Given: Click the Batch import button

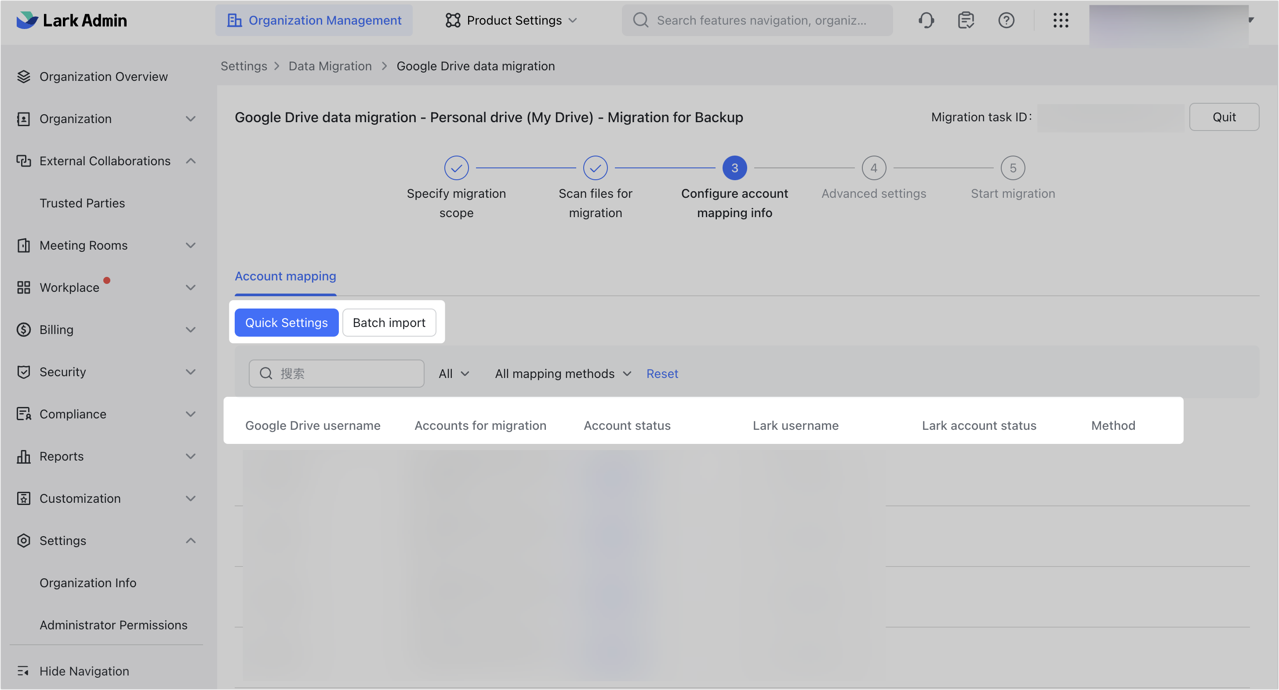Looking at the screenshot, I should pyautogui.click(x=389, y=323).
